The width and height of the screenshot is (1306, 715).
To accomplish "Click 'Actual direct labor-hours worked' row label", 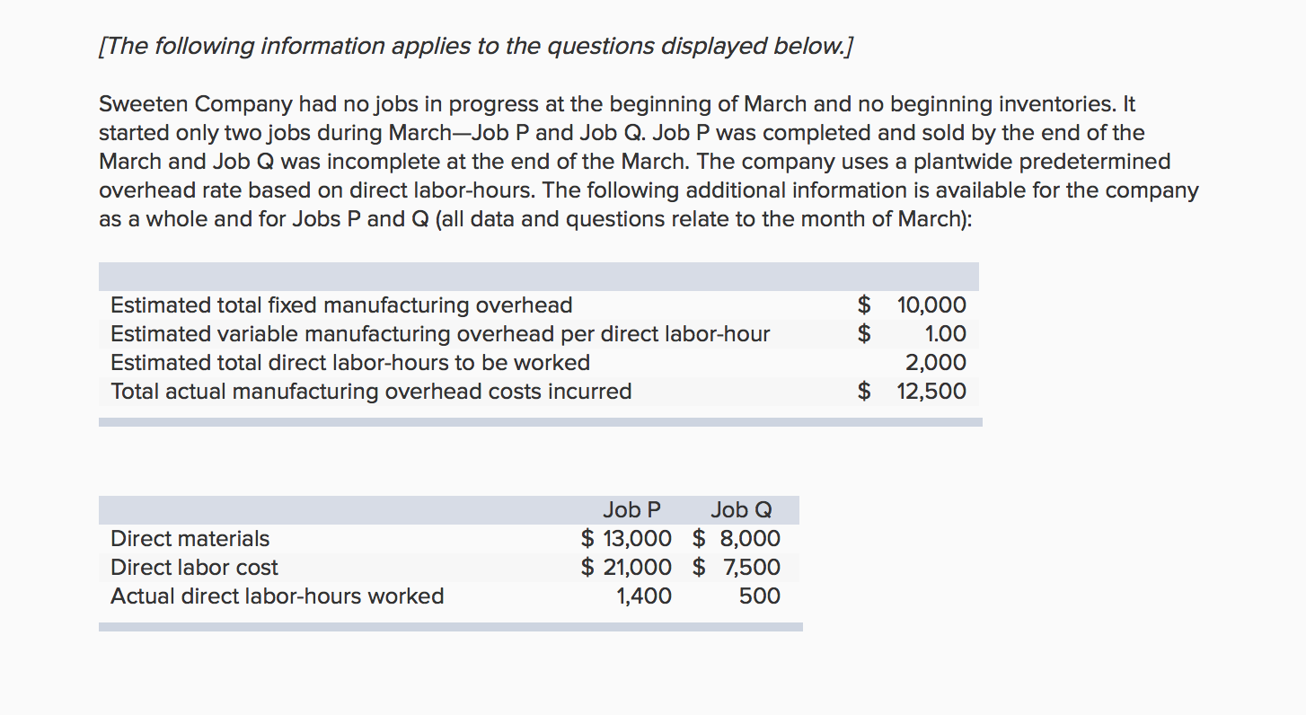I will [x=277, y=596].
